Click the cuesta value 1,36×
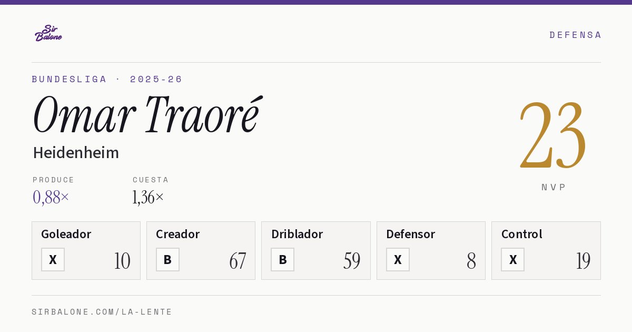 tap(149, 197)
